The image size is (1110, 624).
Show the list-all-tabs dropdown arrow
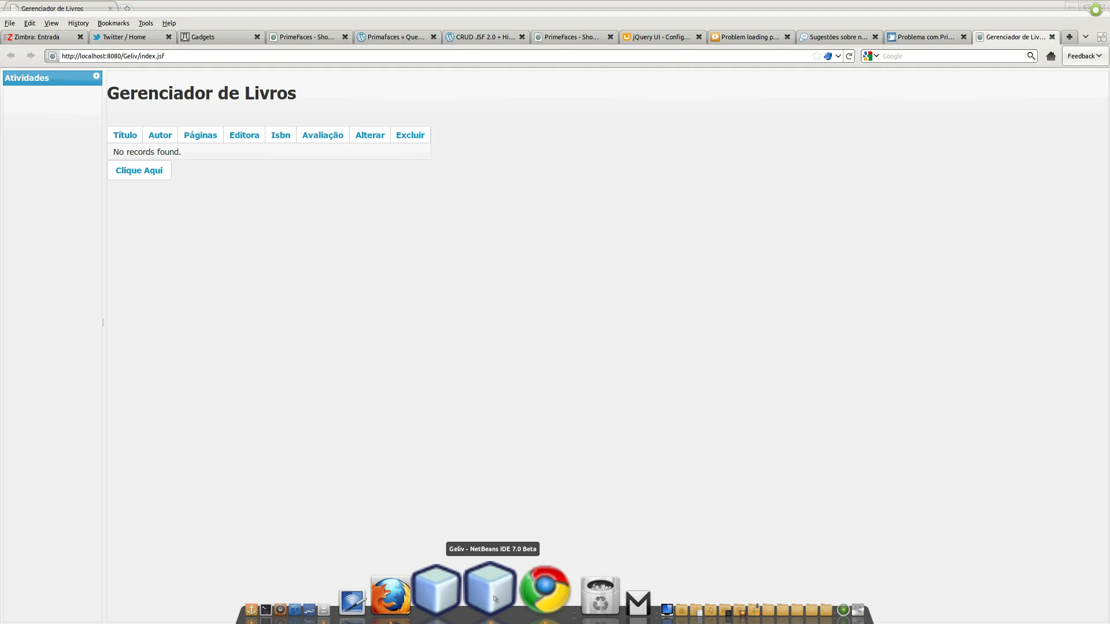(x=1086, y=37)
